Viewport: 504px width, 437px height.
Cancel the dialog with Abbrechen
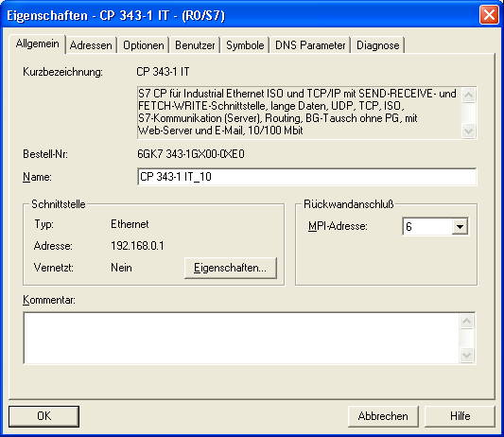click(383, 416)
